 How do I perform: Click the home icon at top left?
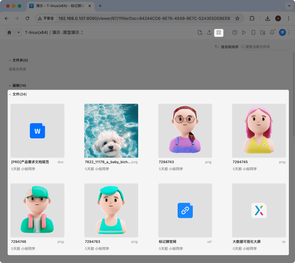click(x=9, y=32)
